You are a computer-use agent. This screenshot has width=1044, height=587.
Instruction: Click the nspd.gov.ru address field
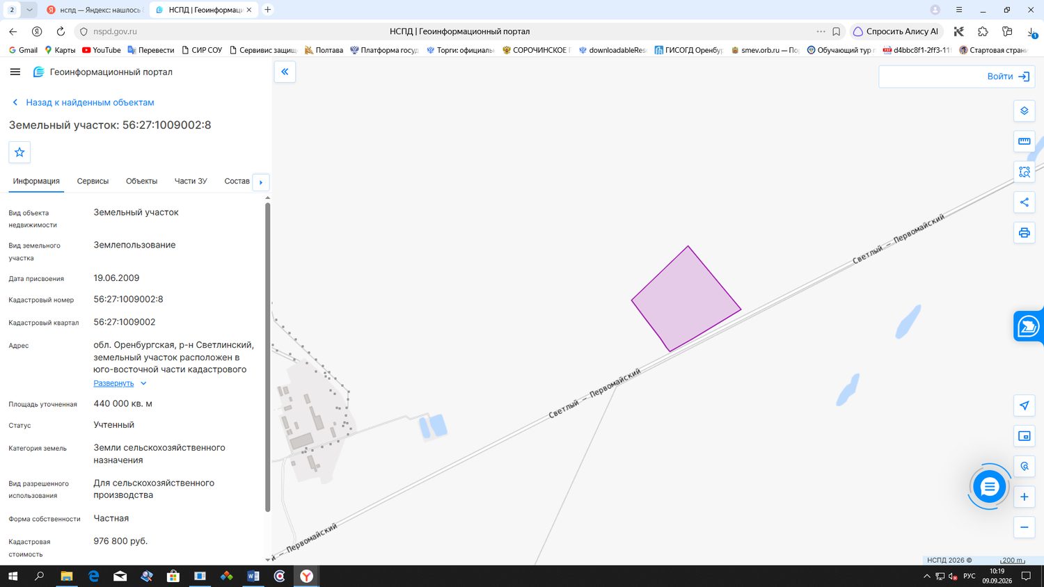click(115, 31)
